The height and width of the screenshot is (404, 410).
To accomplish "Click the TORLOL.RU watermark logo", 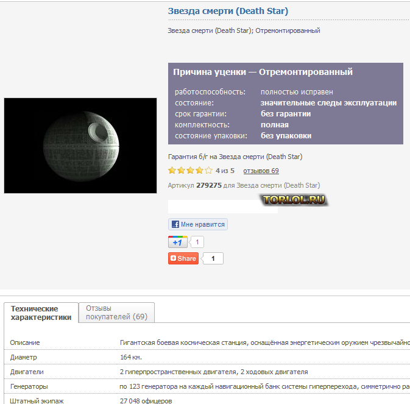I will click(295, 200).
